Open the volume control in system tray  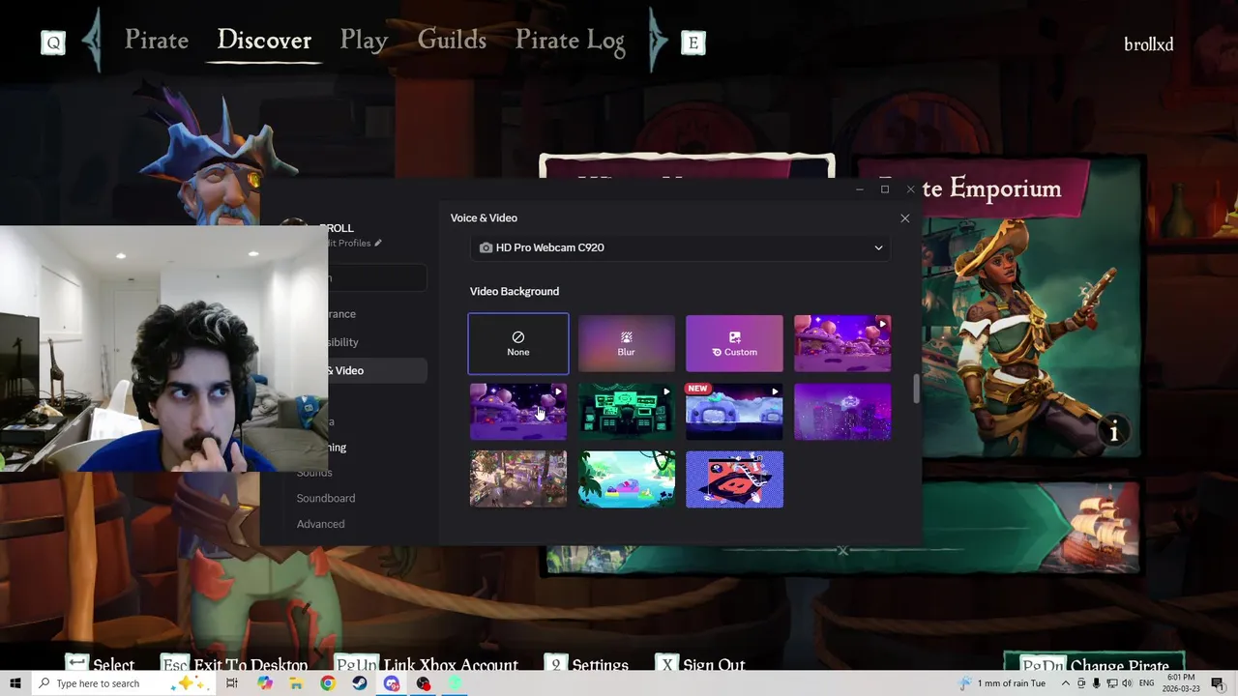[x=1125, y=683]
